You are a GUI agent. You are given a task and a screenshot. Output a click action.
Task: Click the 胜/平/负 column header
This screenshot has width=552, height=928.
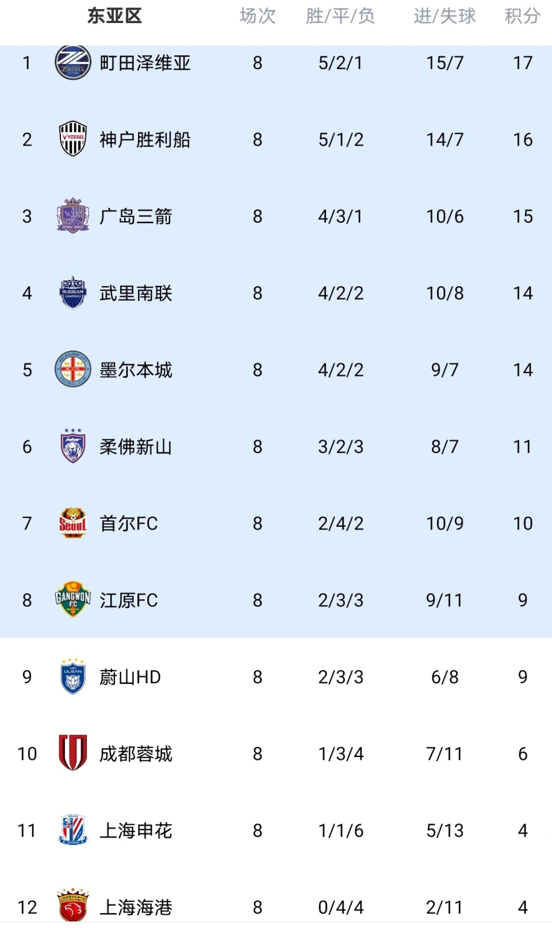pos(340,16)
